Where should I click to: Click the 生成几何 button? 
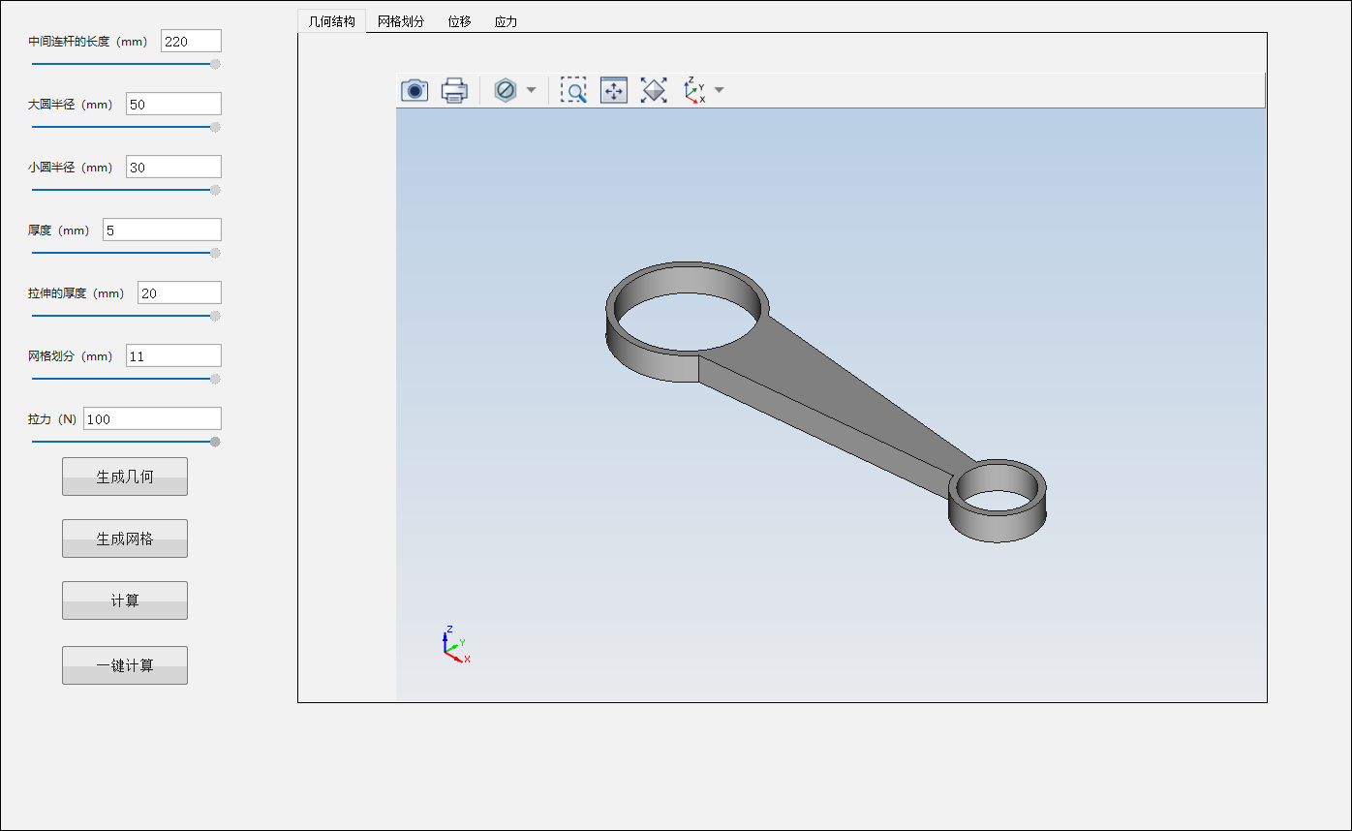point(125,477)
